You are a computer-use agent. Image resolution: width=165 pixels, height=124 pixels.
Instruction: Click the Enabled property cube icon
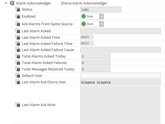pyautogui.click(x=18, y=16)
